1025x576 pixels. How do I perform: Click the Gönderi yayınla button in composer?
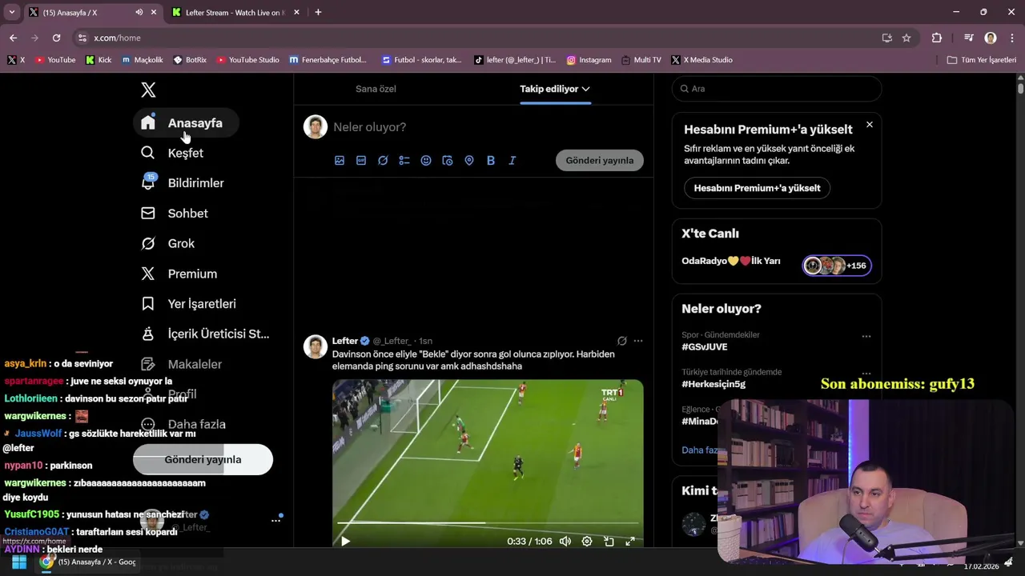point(600,161)
